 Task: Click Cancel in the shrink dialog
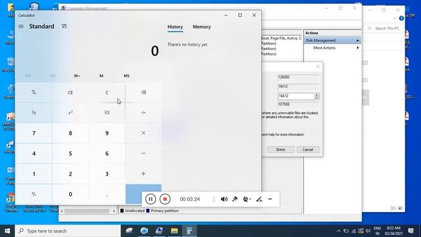click(x=308, y=149)
